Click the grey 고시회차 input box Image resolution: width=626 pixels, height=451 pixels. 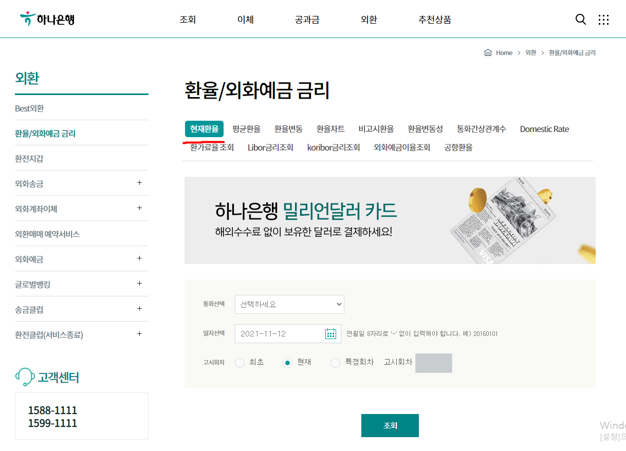(x=434, y=363)
